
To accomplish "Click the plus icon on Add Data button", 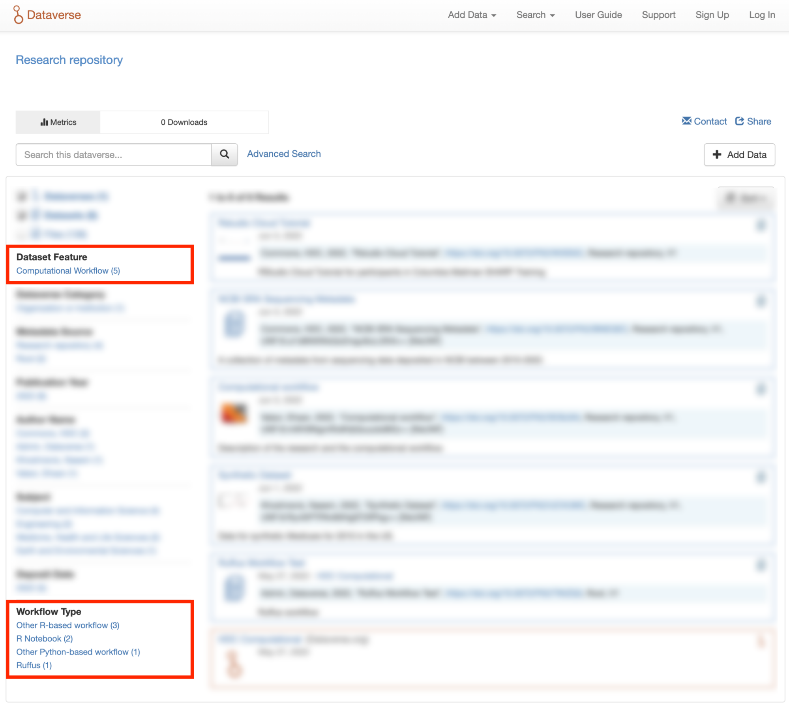I will pyautogui.click(x=717, y=154).
